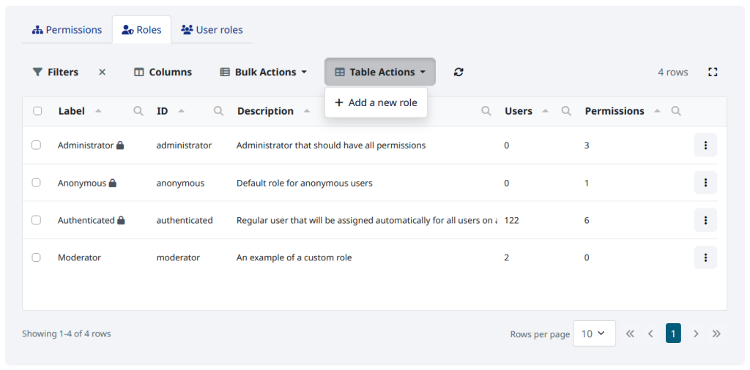
Task: Open actions menu for Administrator row
Action: click(x=705, y=145)
